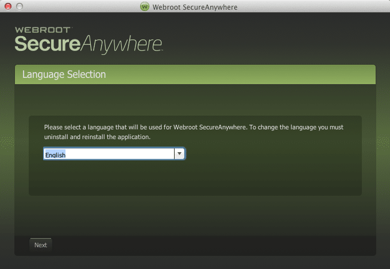The width and height of the screenshot is (390, 269).
Task: Select the English language text field
Action: [109, 154]
